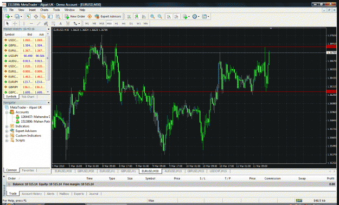Select the trendline drawing tool
Image resolution: width=339 pixels, height=205 pixels.
click(x=39, y=23)
